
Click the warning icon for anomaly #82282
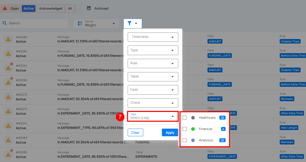[8, 39]
